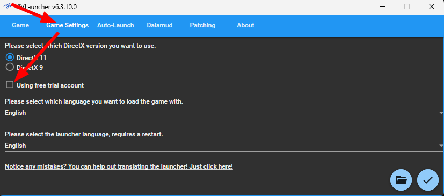Viewport: 444px width, 196px height.
Task: Open the Patching tab
Action: click(202, 25)
